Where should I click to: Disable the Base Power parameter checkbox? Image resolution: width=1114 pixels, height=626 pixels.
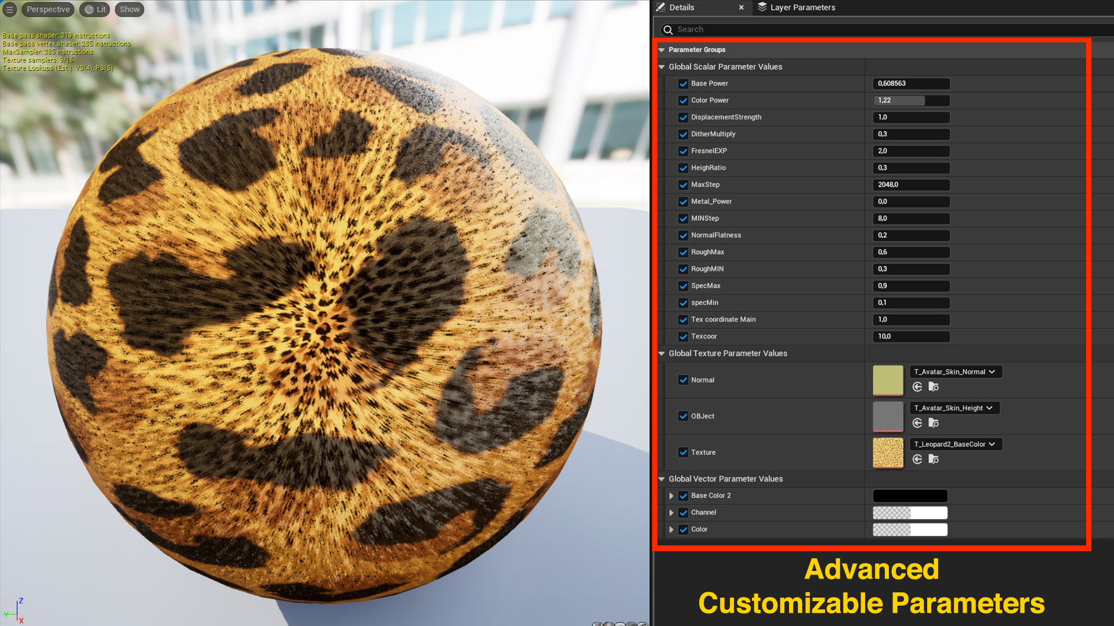pyautogui.click(x=683, y=83)
